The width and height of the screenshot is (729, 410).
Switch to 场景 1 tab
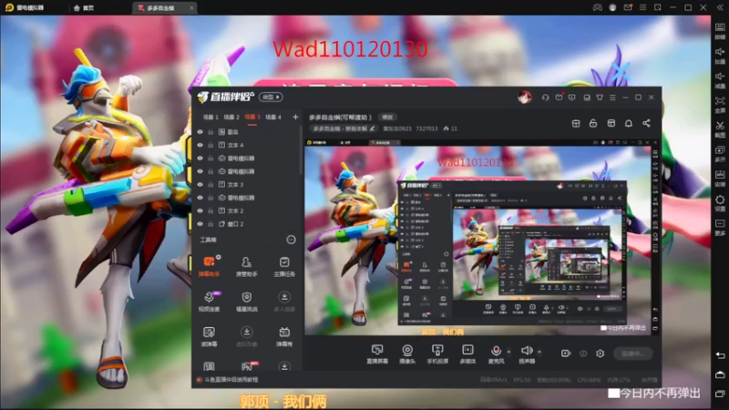click(x=210, y=118)
